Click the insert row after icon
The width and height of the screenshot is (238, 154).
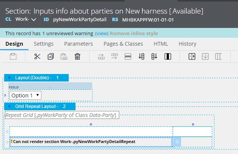coord(115,57)
